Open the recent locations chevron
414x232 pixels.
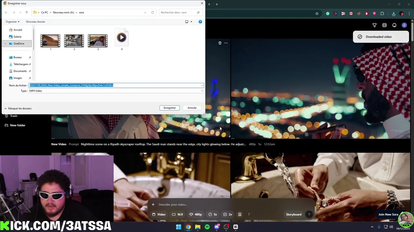click(20, 13)
